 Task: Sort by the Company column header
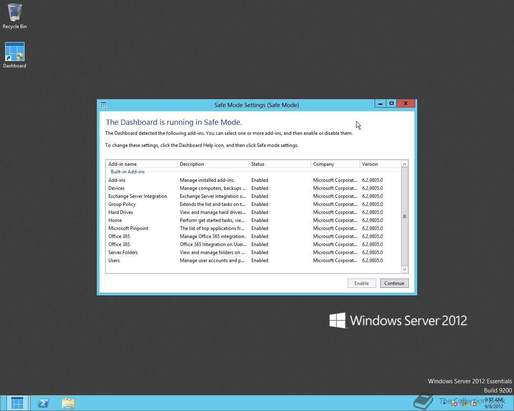point(335,164)
